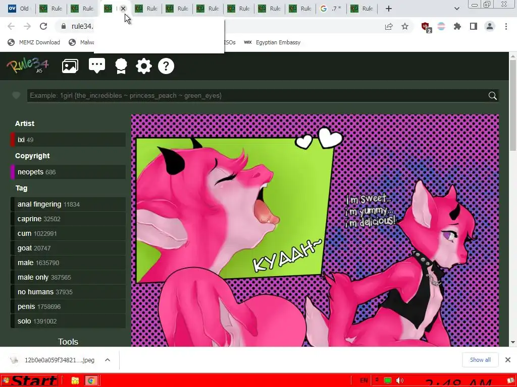Open the Rule34 site logo
517x387 pixels.
28,66
